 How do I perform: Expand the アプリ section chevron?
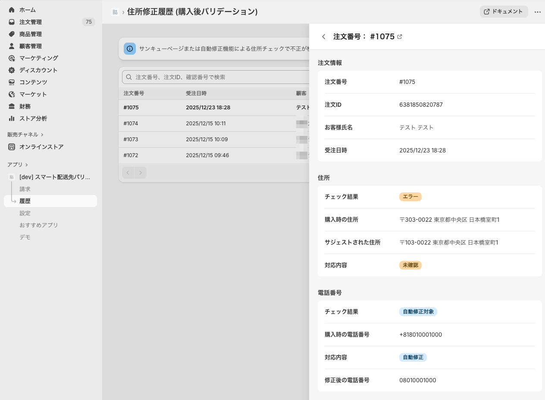pos(27,165)
